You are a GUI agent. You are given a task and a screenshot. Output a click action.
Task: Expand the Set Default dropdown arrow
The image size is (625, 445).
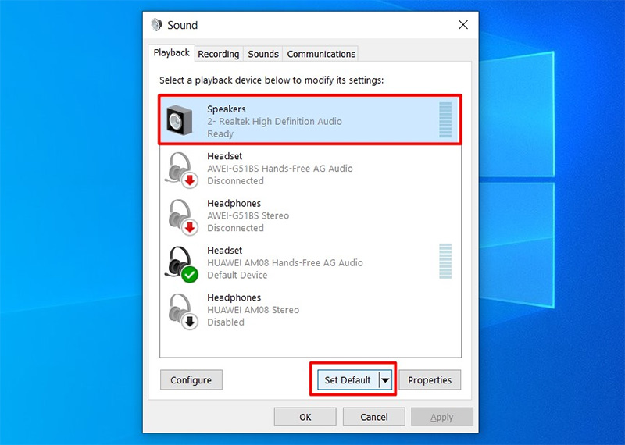(x=385, y=380)
